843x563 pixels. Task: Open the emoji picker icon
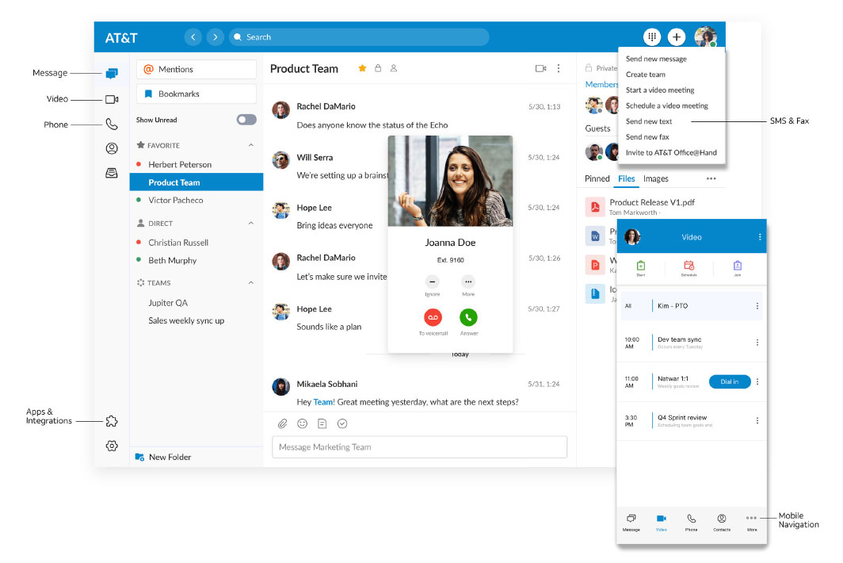[303, 424]
